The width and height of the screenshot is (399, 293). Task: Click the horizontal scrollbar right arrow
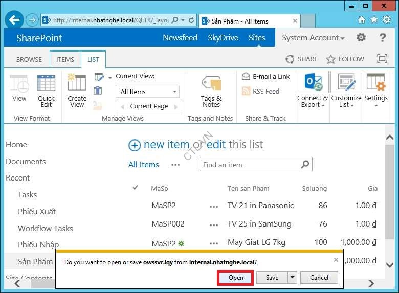371,283
